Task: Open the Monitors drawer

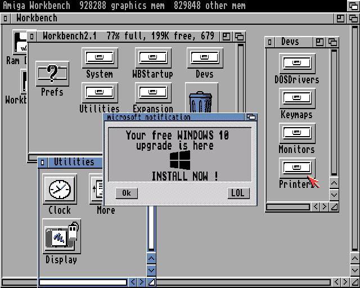Action: tap(296, 133)
